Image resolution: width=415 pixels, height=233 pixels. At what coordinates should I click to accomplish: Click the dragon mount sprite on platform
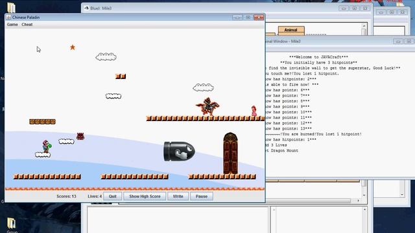[207, 106]
